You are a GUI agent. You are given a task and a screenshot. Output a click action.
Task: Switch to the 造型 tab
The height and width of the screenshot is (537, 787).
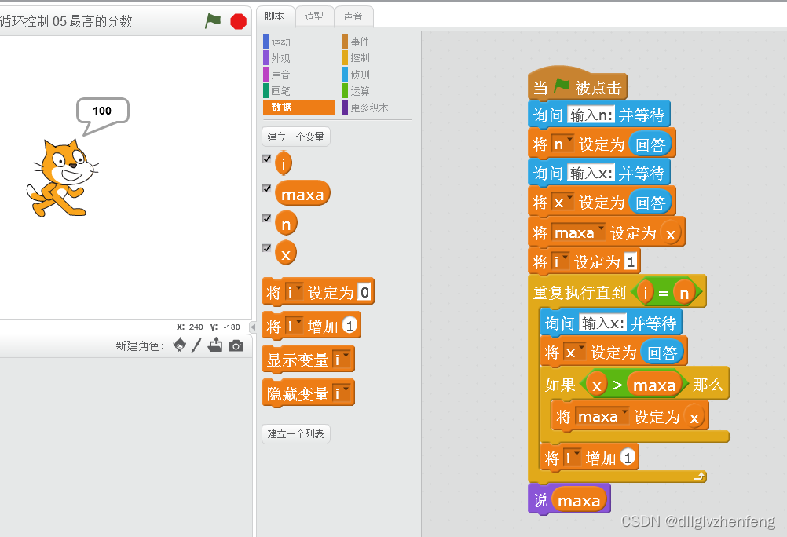pos(313,16)
